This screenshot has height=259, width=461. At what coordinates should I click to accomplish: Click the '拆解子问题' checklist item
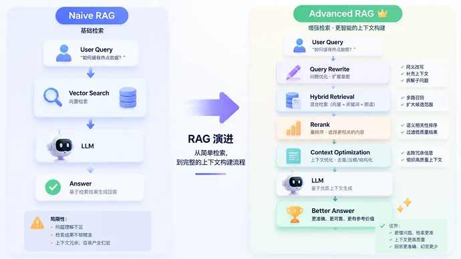(x=417, y=81)
